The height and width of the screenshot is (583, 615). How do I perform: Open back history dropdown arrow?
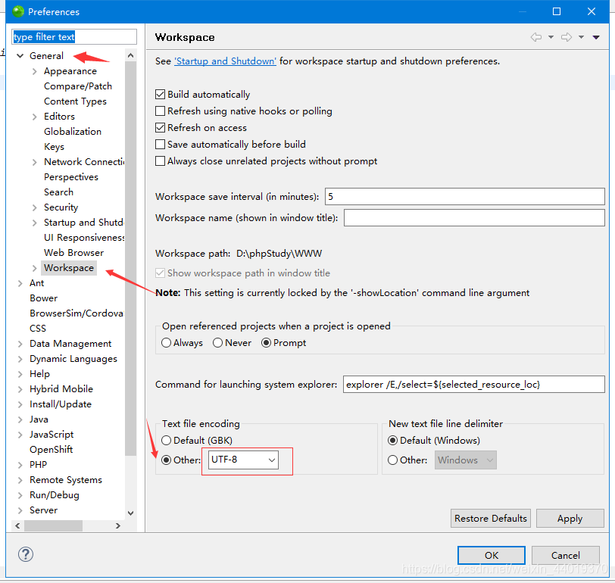point(551,37)
